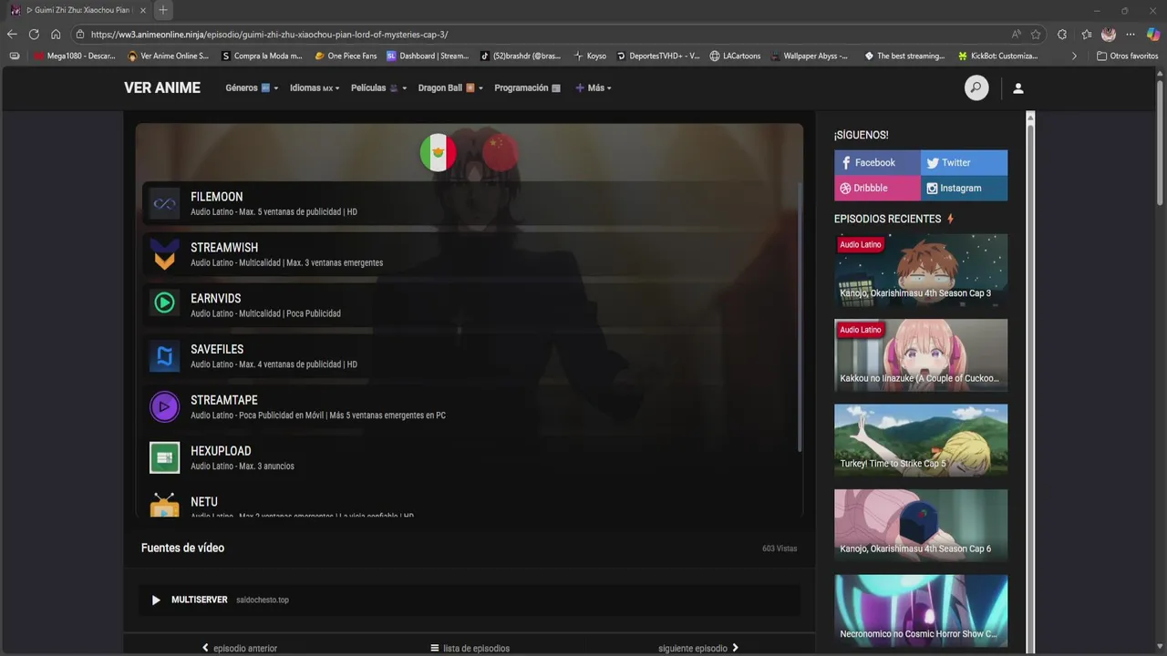Open Wallpaper Abyss bookmark
Image resolution: width=1167 pixels, height=656 pixels.
(810, 56)
